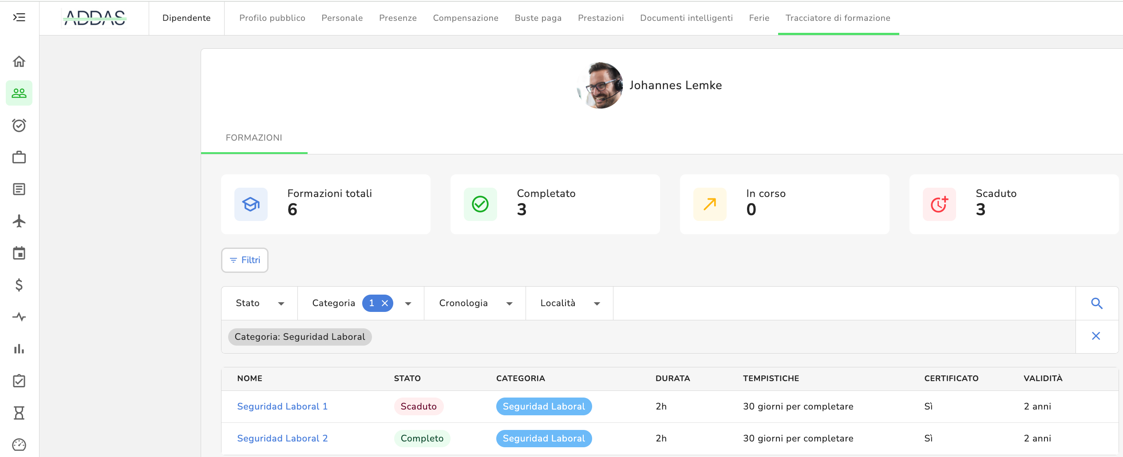
Task: Click Seguridad Laboral category tag in second row
Action: [x=544, y=438]
